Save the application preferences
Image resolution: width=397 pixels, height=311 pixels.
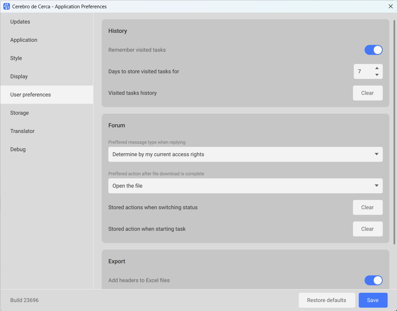click(373, 300)
